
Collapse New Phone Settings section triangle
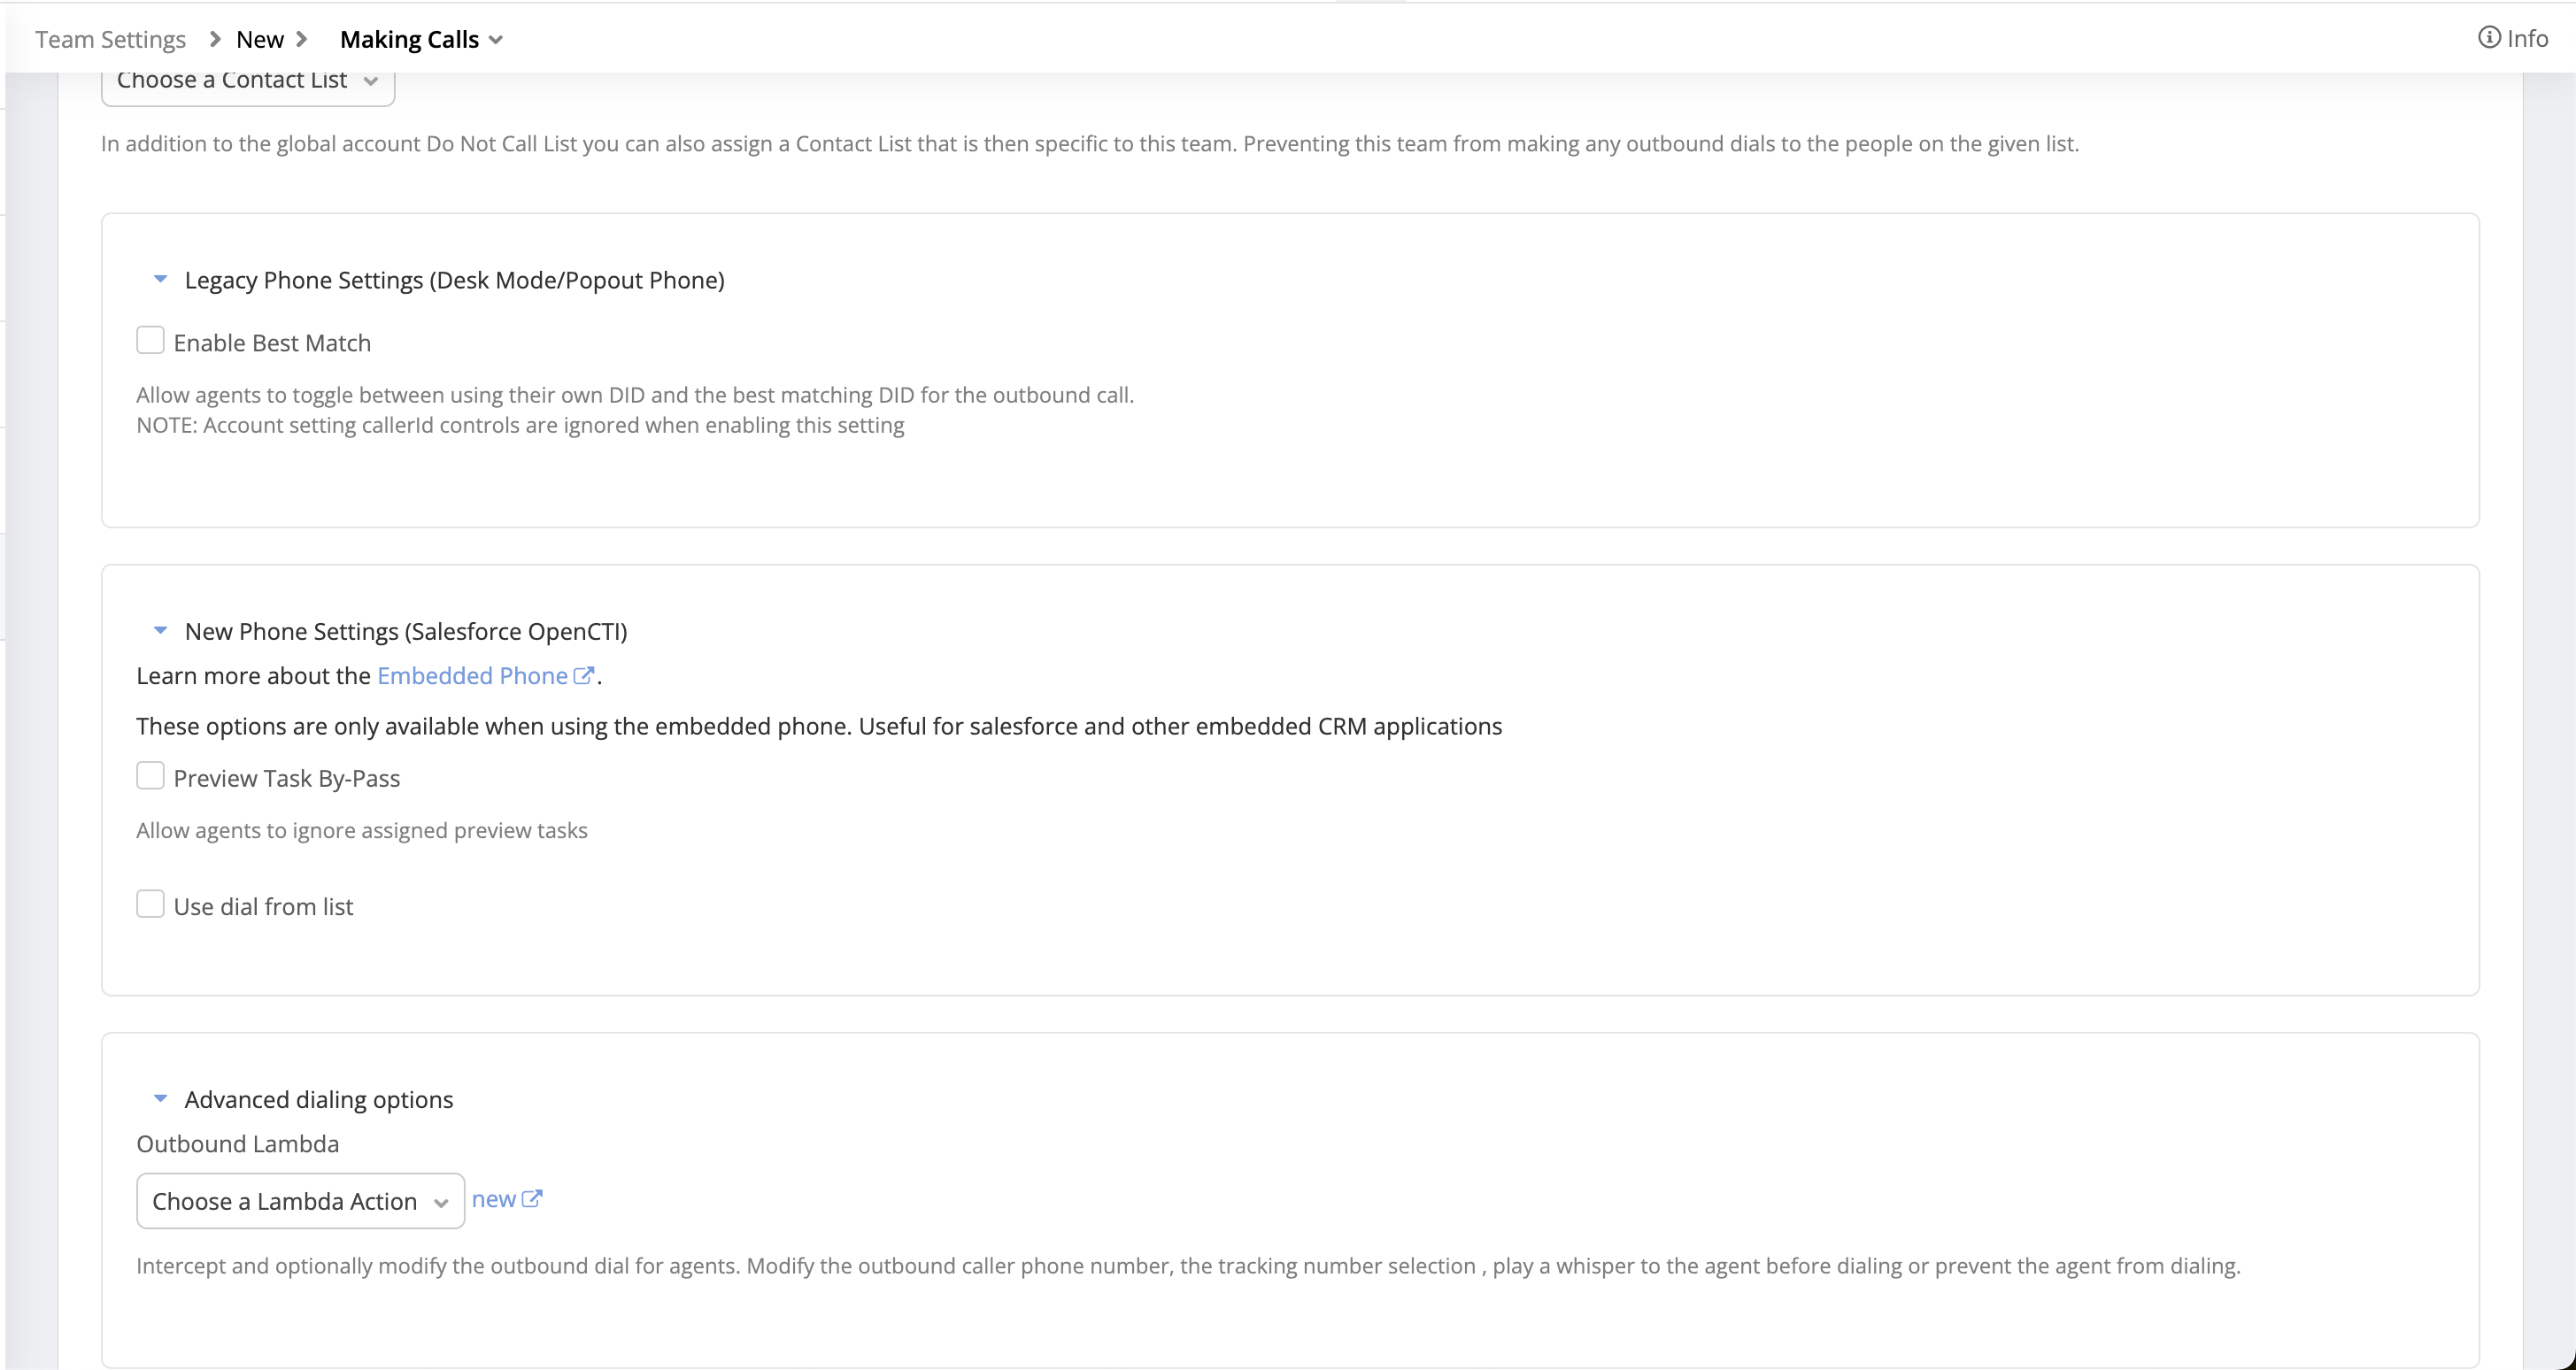click(160, 631)
